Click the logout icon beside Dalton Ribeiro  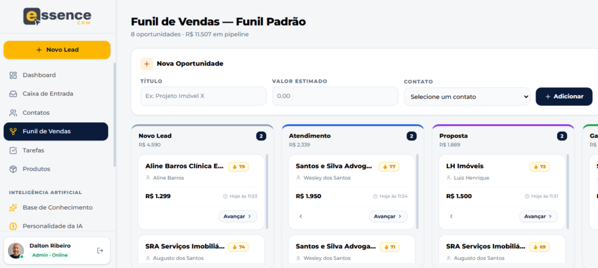click(100, 251)
